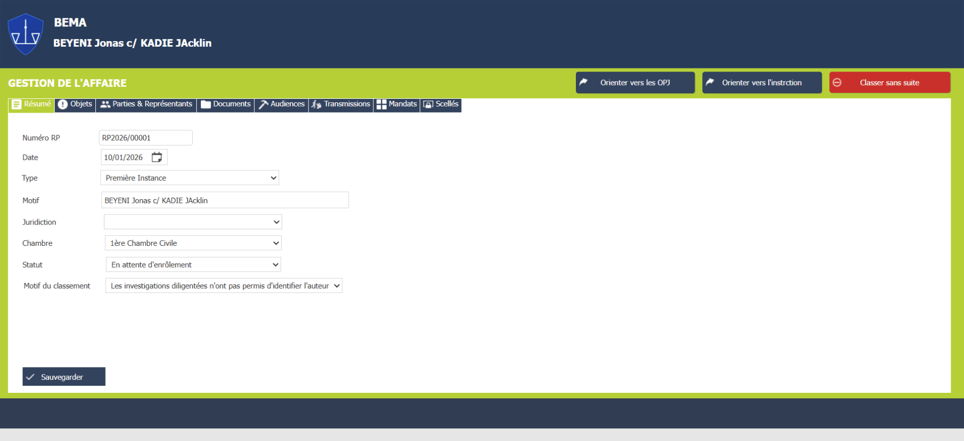Image resolution: width=964 pixels, height=441 pixels.
Task: Click the Objets tab exclamation icon
Action: [x=63, y=104]
